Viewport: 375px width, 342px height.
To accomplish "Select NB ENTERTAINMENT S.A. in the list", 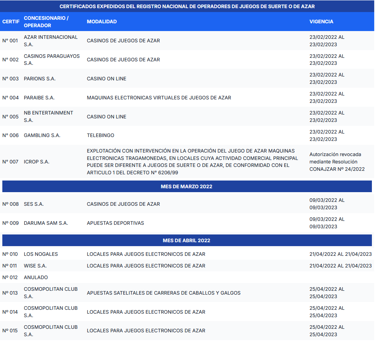I will tap(48, 116).
